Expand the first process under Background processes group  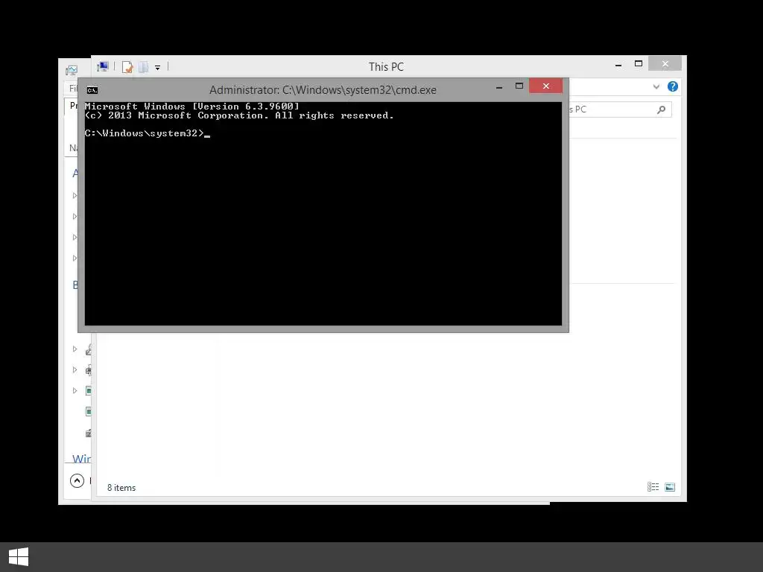coord(75,349)
